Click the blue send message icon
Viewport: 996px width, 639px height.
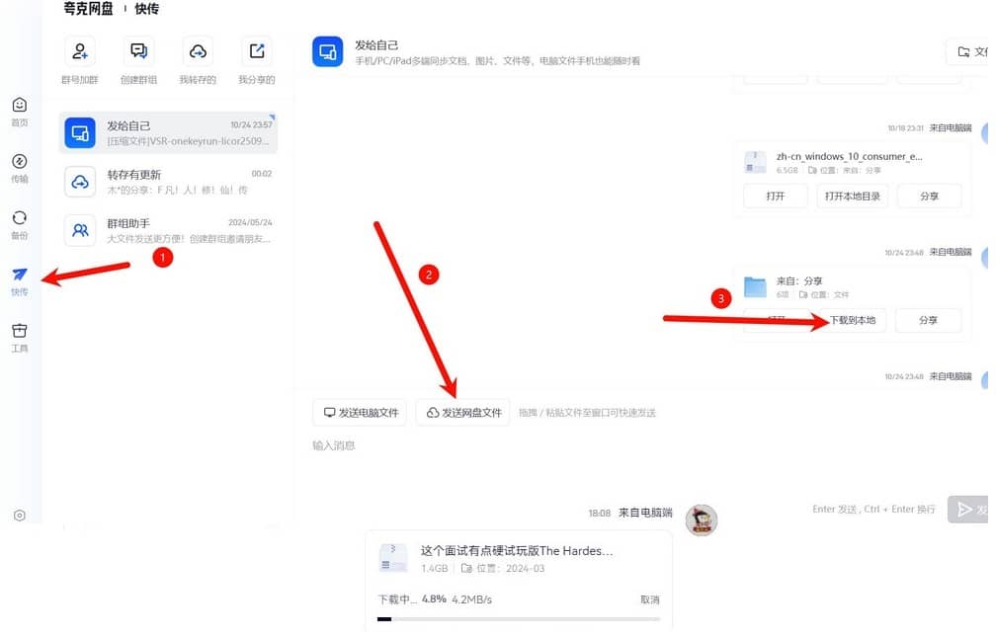(965, 509)
